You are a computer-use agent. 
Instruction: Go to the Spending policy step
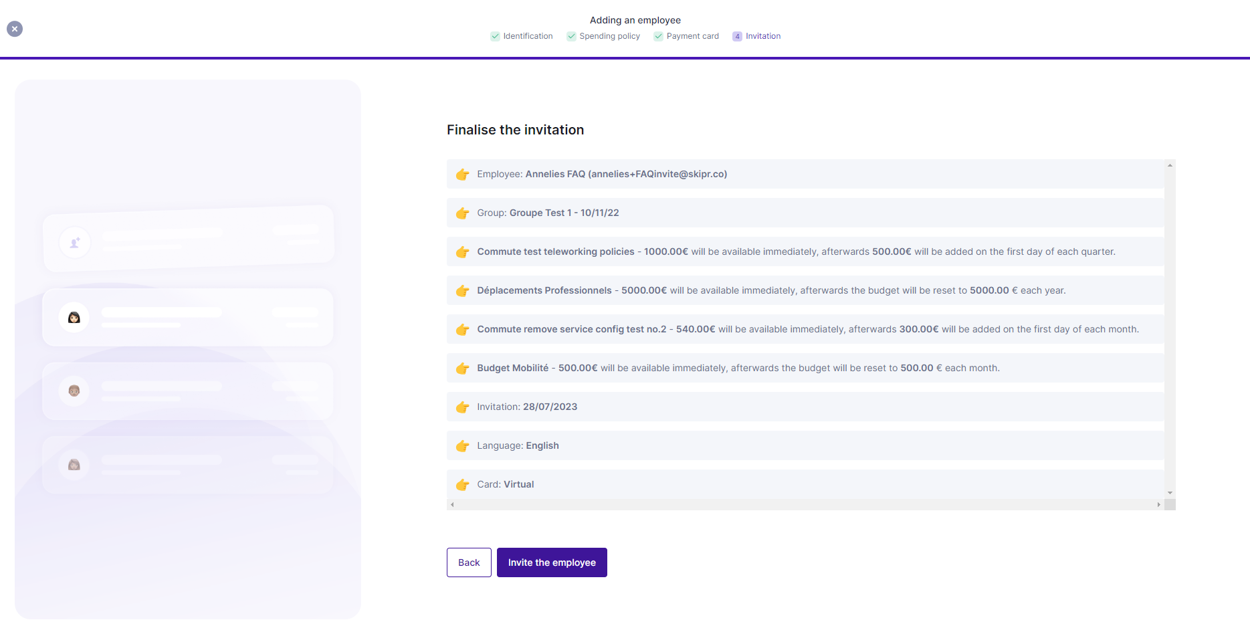(609, 36)
